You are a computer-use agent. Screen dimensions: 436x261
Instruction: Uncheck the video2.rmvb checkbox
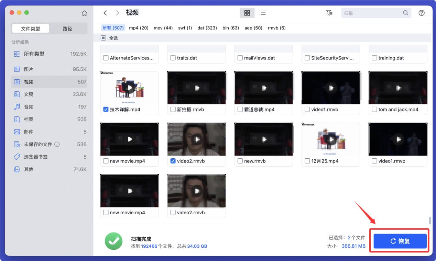click(x=173, y=161)
